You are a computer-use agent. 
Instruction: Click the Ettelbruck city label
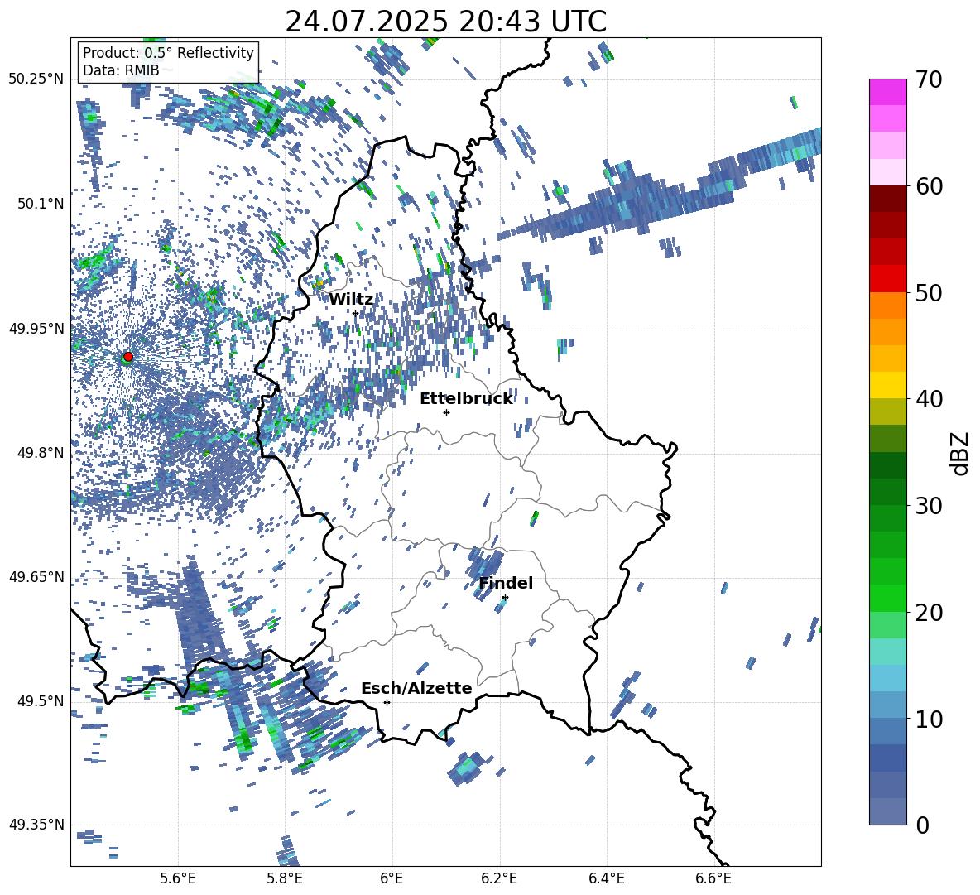(466, 399)
